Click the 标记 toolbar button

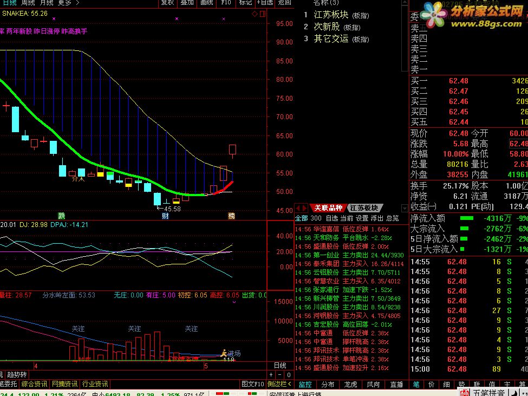pyautogui.click(x=245, y=3)
